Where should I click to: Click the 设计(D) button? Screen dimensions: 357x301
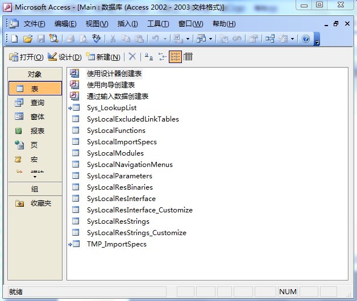65,57
